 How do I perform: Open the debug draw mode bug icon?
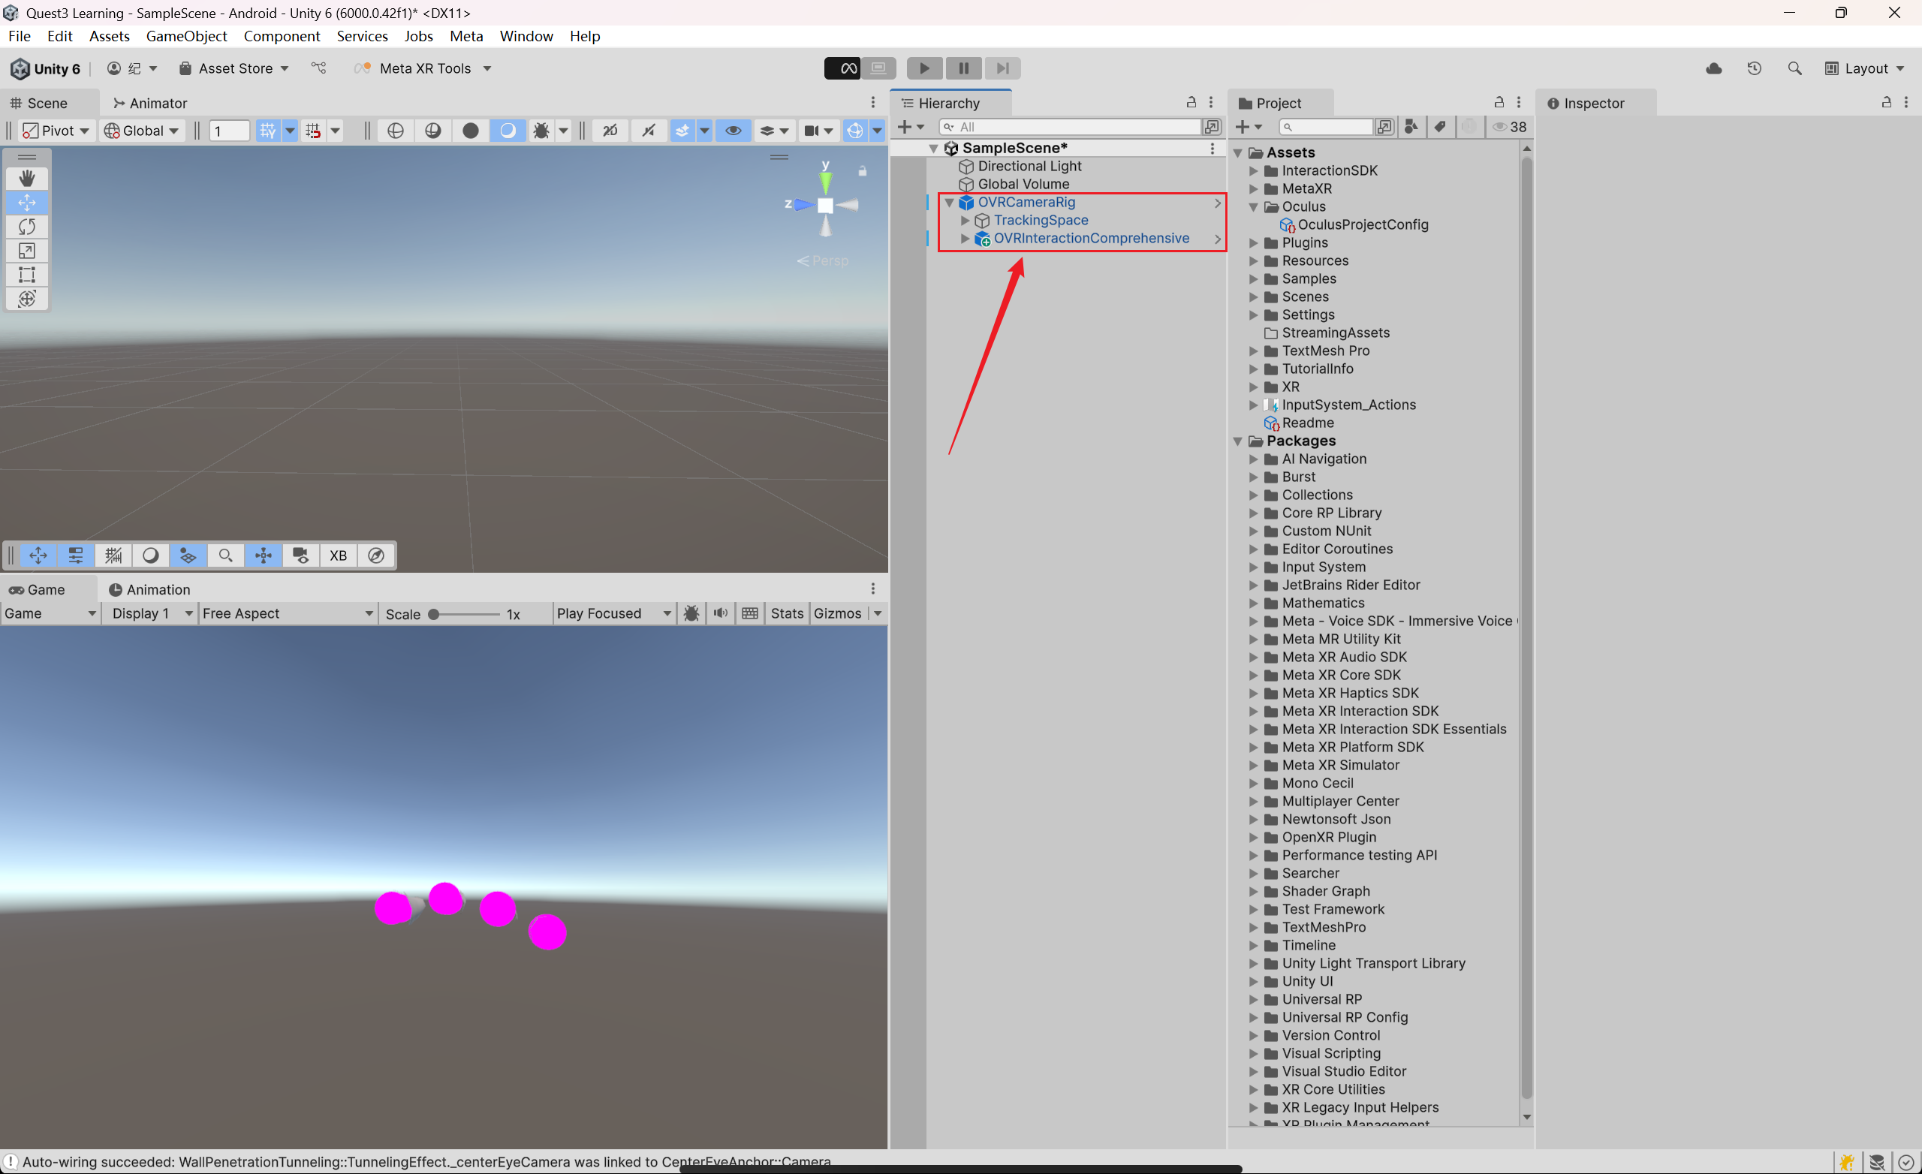click(541, 131)
